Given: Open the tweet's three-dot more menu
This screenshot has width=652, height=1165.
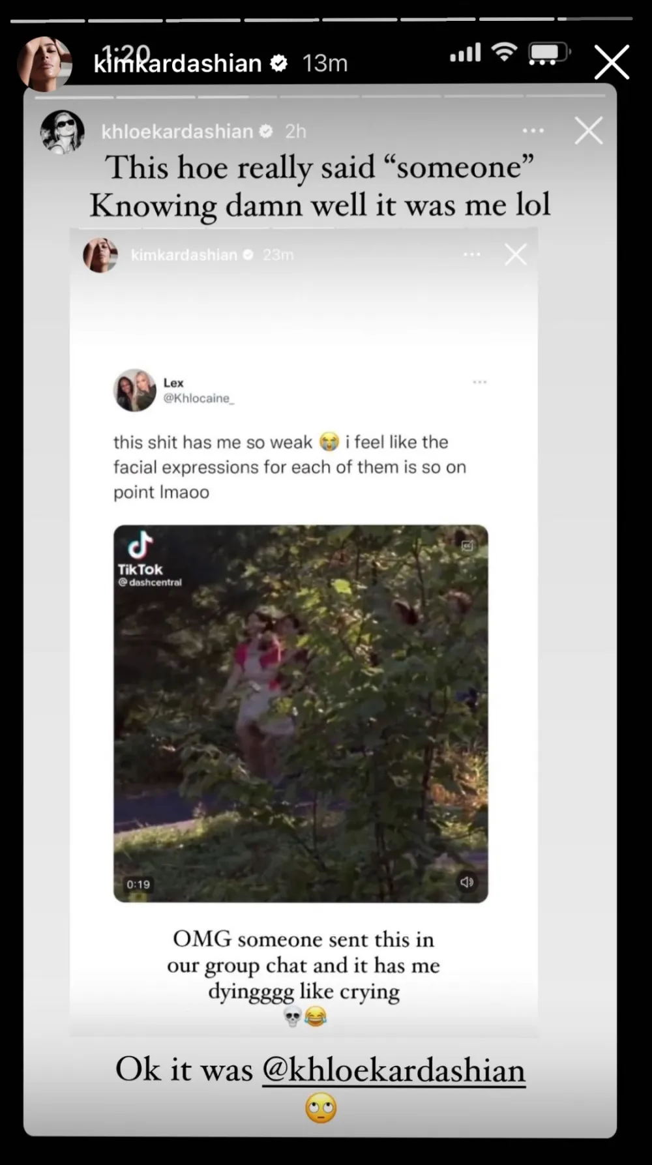Looking at the screenshot, I should [480, 382].
